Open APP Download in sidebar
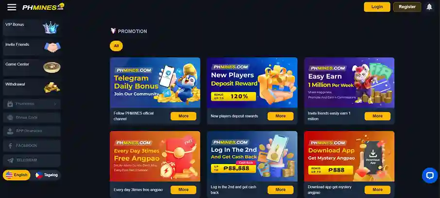The image size is (440, 198). click(x=32, y=131)
